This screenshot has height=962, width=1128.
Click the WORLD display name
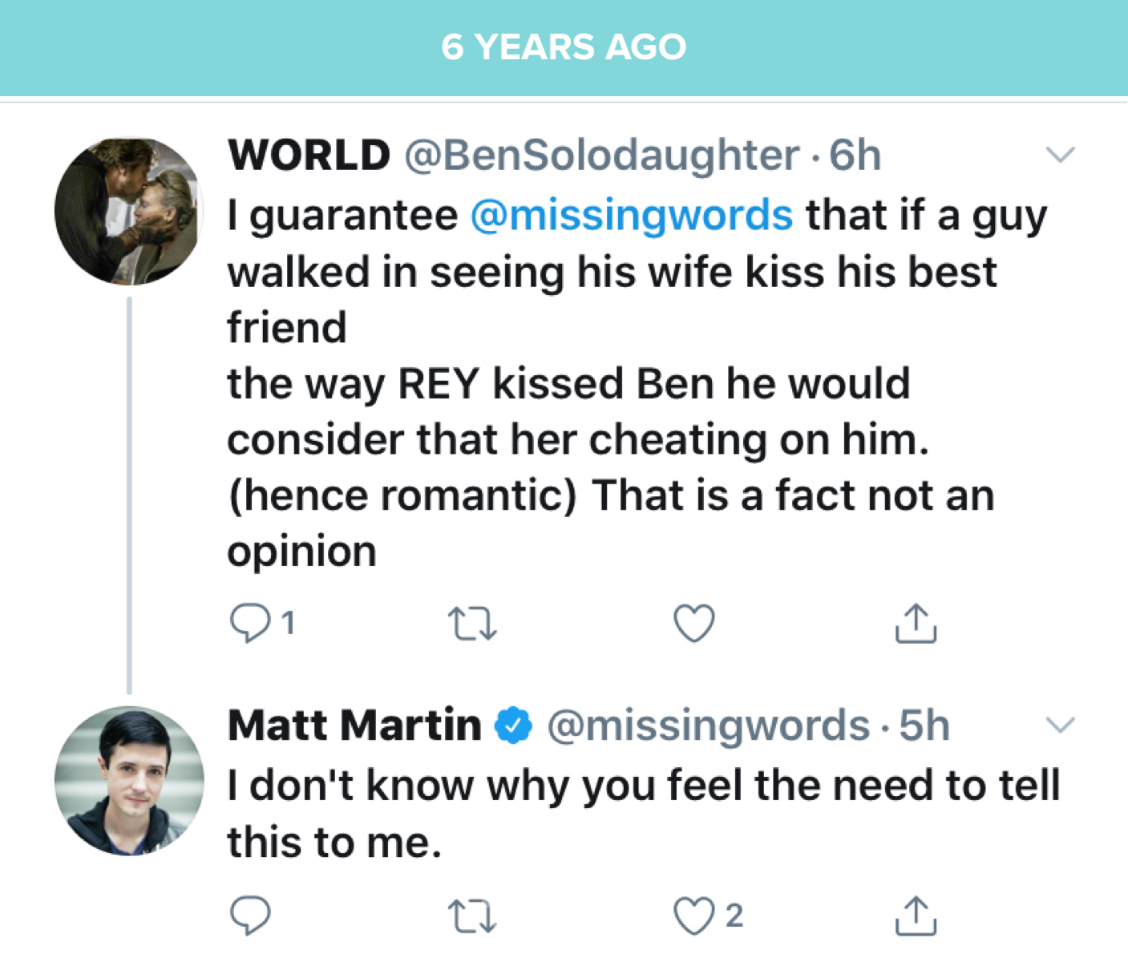pos(309,155)
